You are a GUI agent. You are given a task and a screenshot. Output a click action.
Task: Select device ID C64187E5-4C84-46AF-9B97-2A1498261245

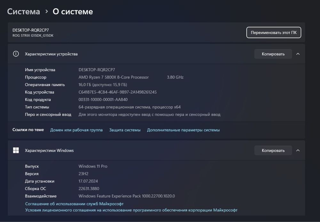[x=117, y=92]
